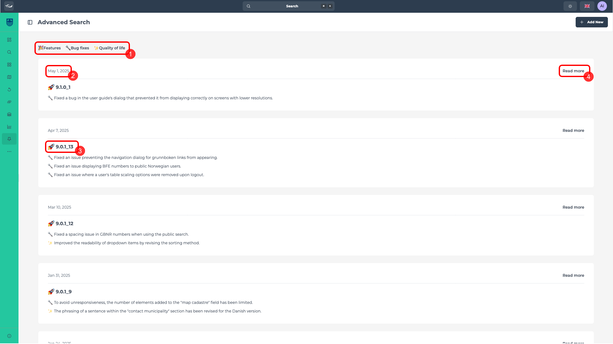Open the language flag dropdown

587,6
